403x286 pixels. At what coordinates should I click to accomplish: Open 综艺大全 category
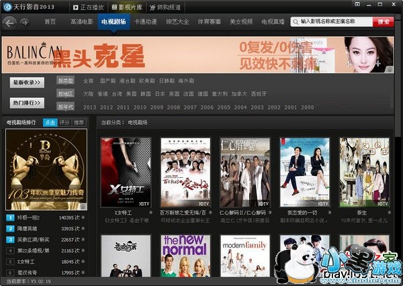(177, 22)
